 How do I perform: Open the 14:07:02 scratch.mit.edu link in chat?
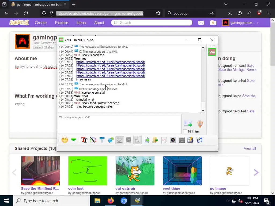111,62
